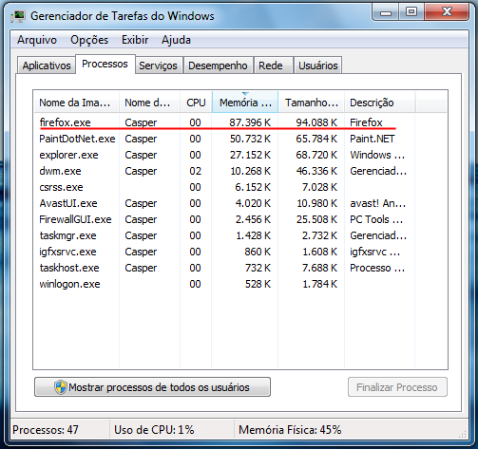Click Mostrar processos de todos os usuários
This screenshot has height=449, width=478.
tap(152, 387)
